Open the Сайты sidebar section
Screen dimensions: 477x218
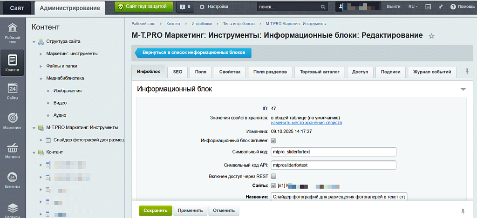[x=13, y=92]
